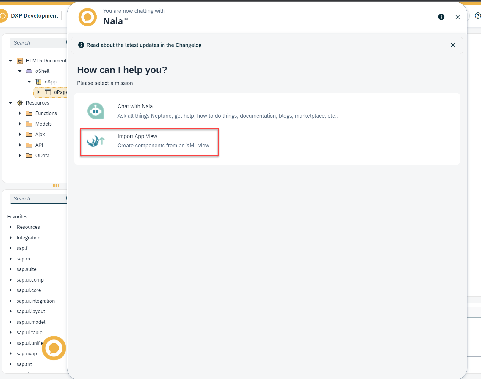Click the info icon in Changelog banner
This screenshot has height=379, width=481.
point(81,45)
